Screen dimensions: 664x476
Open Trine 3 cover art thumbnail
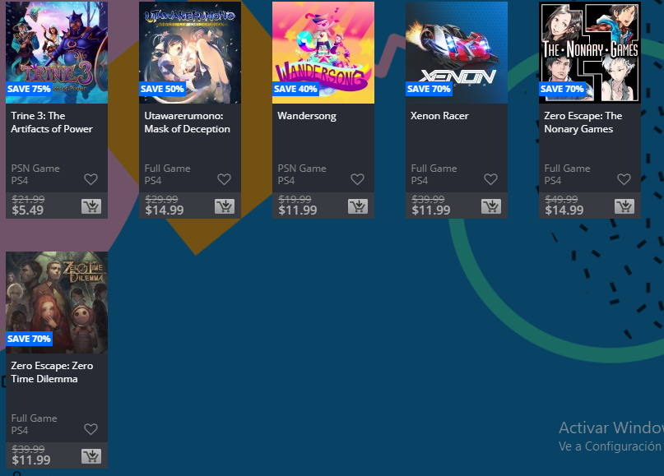click(57, 53)
